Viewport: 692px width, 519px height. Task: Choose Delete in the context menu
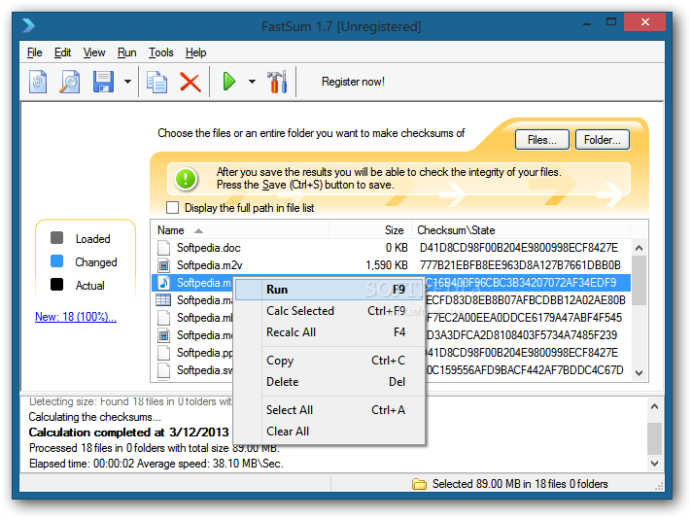tap(329, 382)
